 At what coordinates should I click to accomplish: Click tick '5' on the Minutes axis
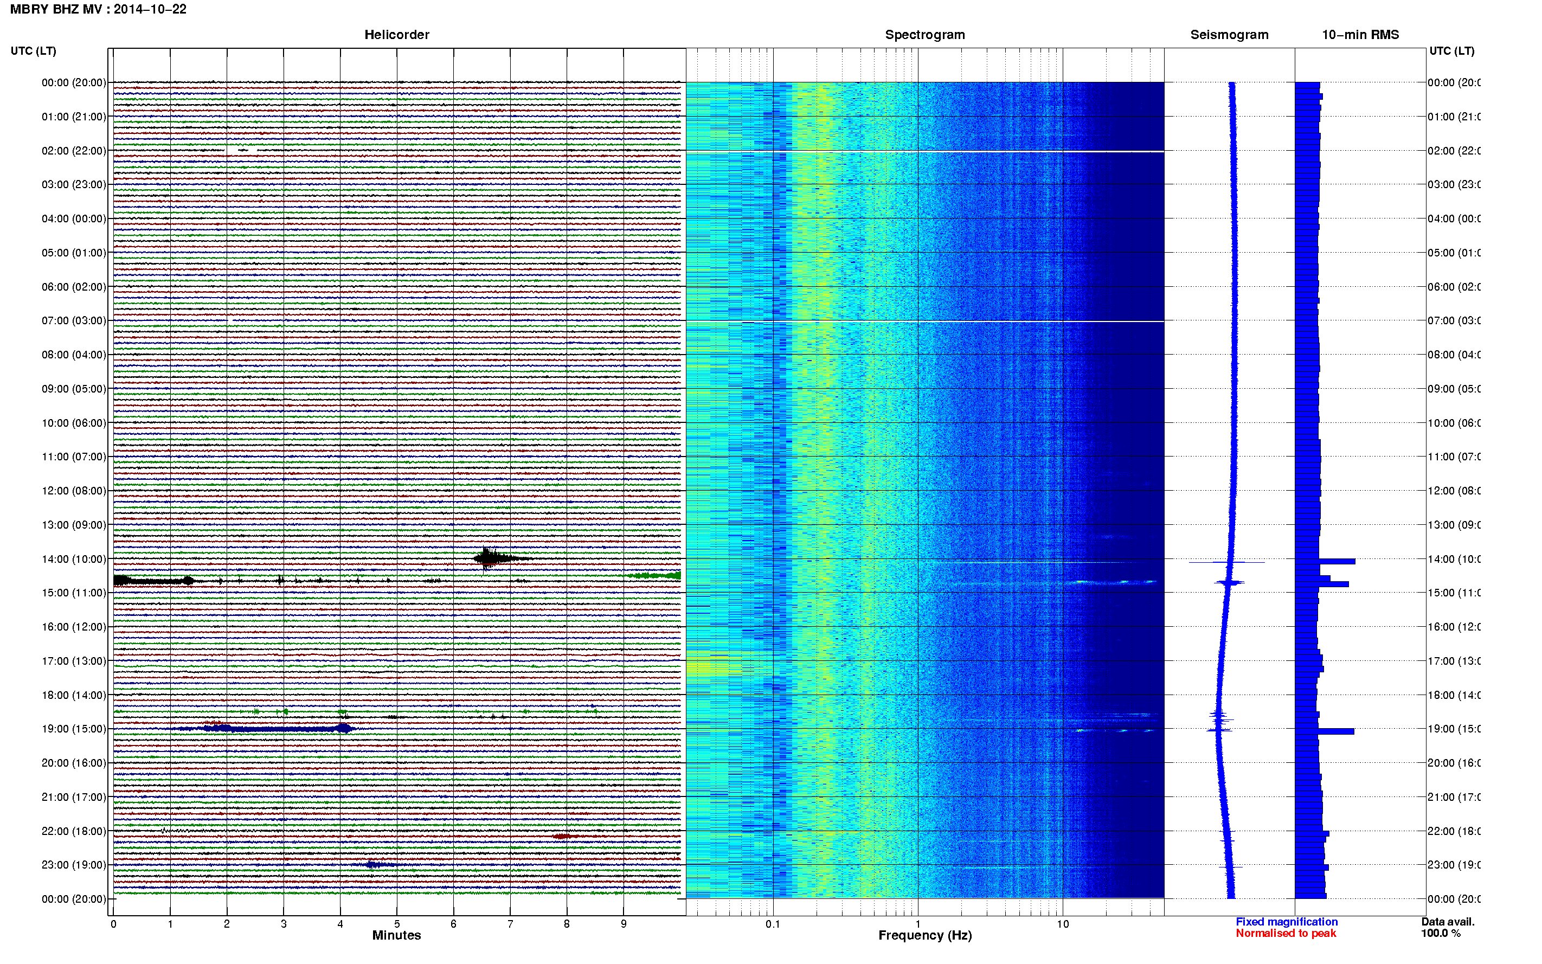[x=397, y=924]
